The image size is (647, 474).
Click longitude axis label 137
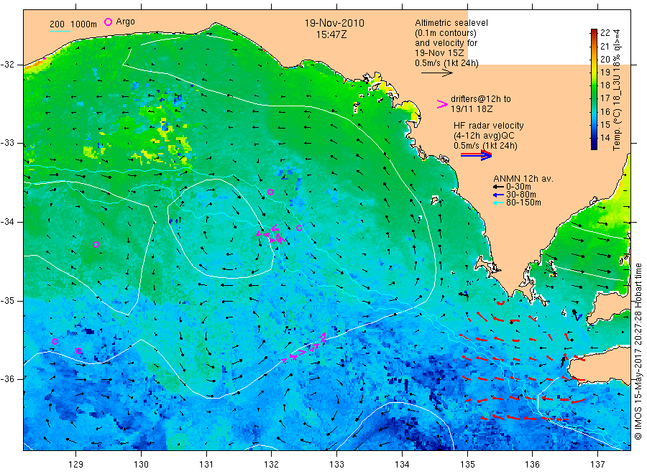(x=597, y=465)
